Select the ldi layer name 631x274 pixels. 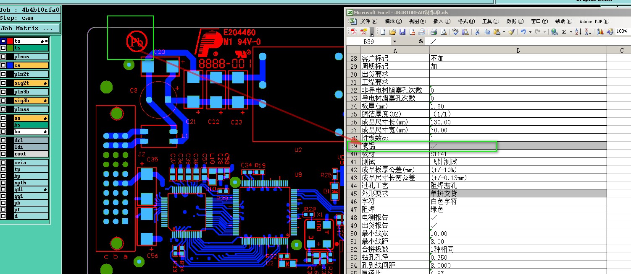coord(31,147)
